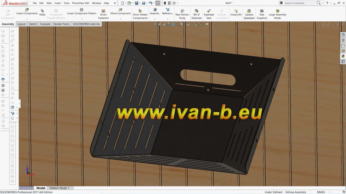Expand Linear Component Pattern dropdown arrow

click(x=82, y=19)
